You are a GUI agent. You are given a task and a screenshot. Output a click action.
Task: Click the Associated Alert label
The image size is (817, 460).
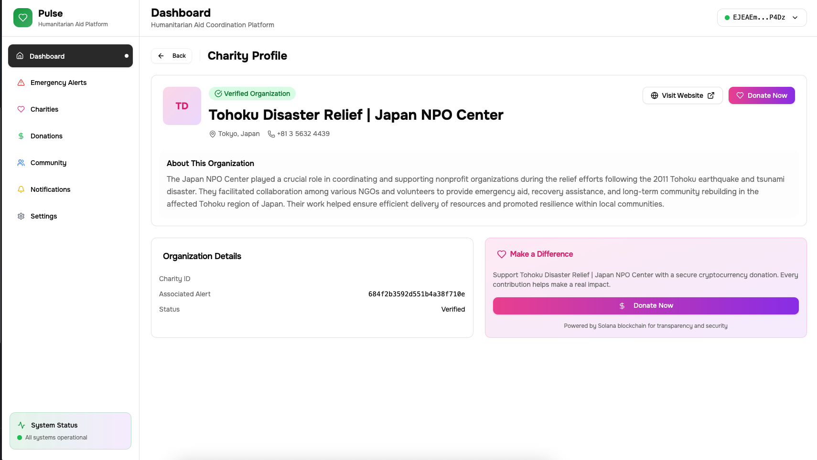[x=185, y=294]
